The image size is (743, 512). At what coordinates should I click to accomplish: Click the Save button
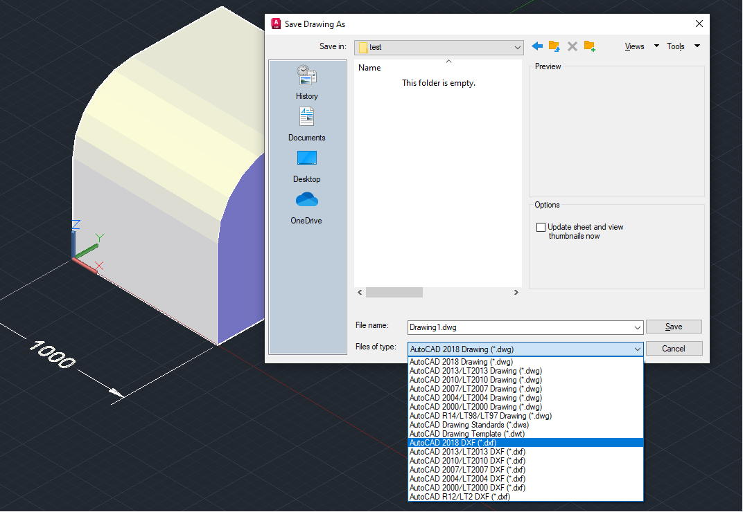coord(674,327)
